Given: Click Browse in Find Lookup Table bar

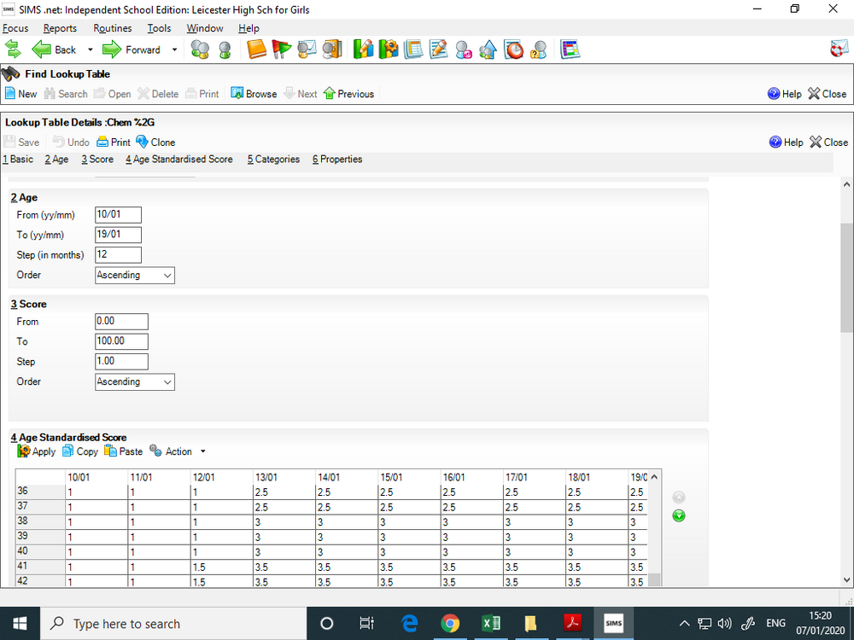Looking at the screenshot, I should (254, 94).
